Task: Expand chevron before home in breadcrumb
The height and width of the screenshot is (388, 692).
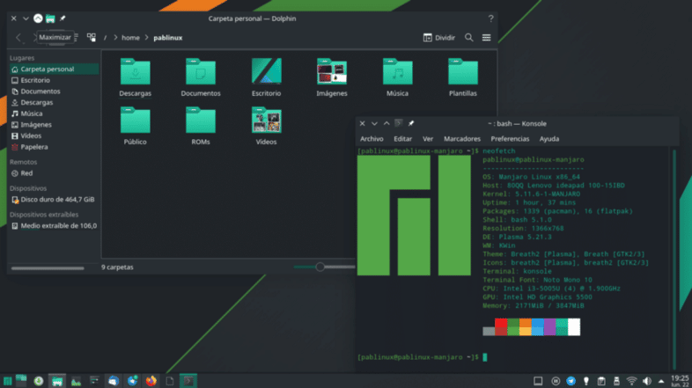Action: pyautogui.click(x=115, y=38)
